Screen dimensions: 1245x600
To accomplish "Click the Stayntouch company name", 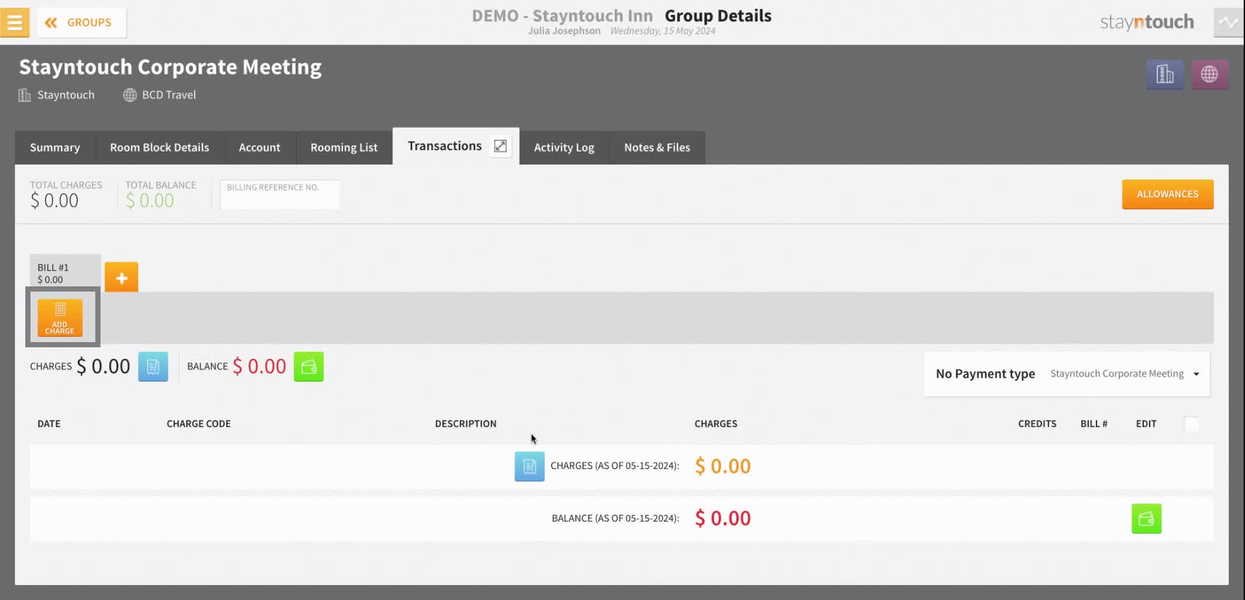I will pyautogui.click(x=65, y=95).
